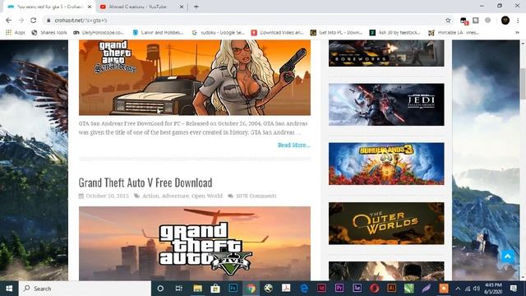The width and height of the screenshot is (526, 296).
Task: Open the Boneworks sidebar thumbnail
Action: (386, 53)
